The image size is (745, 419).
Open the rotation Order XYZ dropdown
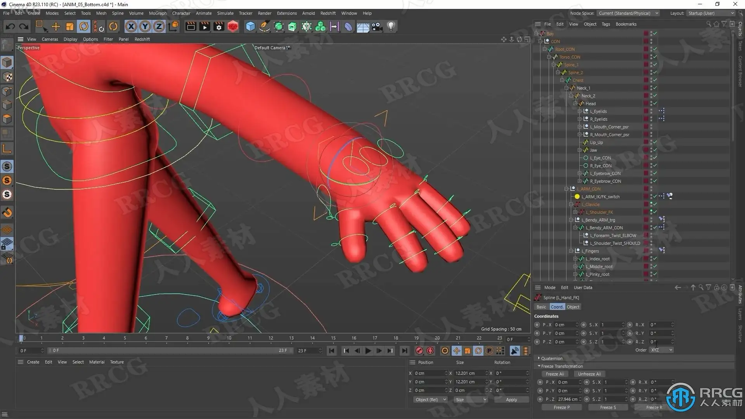[x=662, y=350]
